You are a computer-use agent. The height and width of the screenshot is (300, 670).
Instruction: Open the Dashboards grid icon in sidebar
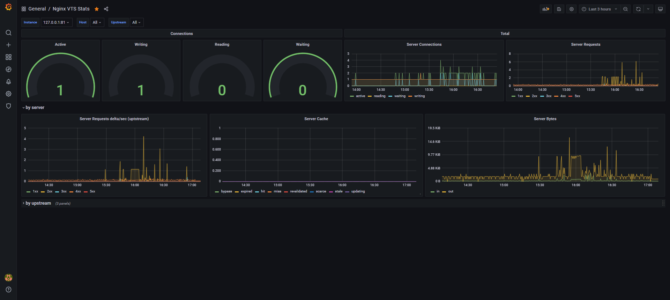(x=8, y=57)
